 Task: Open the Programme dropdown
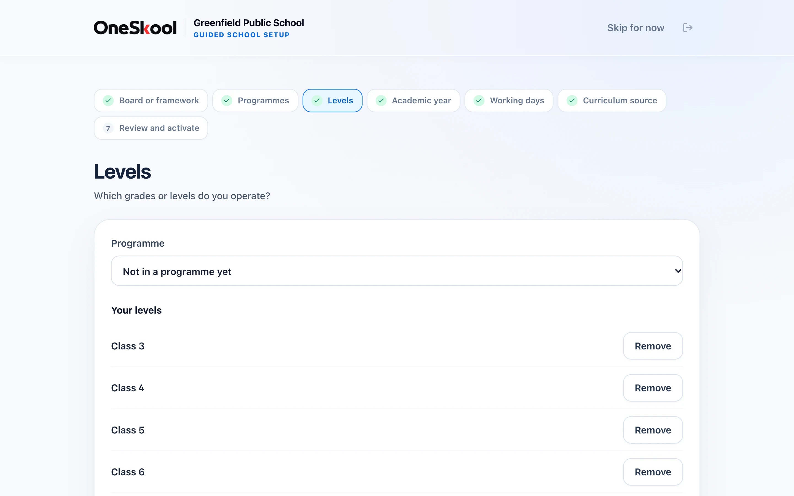click(397, 271)
